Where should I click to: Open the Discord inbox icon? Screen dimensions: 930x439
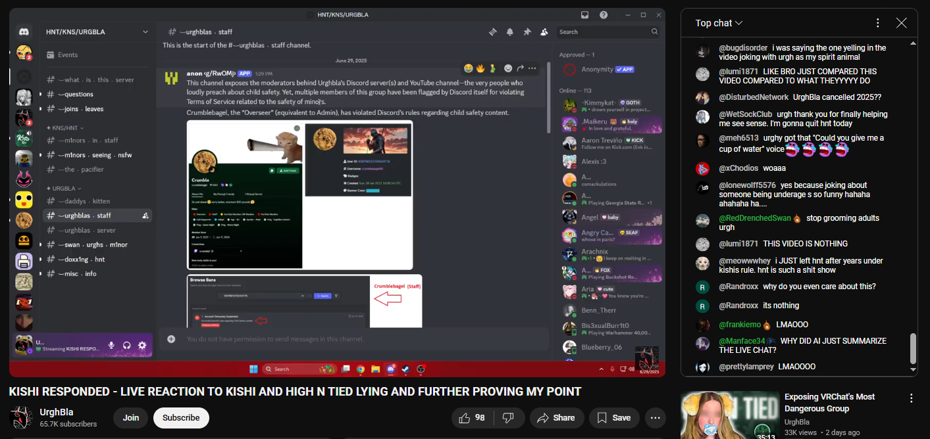click(585, 15)
